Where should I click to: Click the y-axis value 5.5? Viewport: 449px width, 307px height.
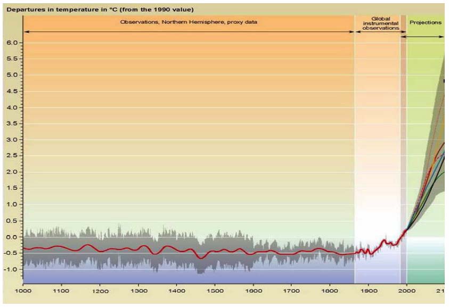tap(12, 59)
